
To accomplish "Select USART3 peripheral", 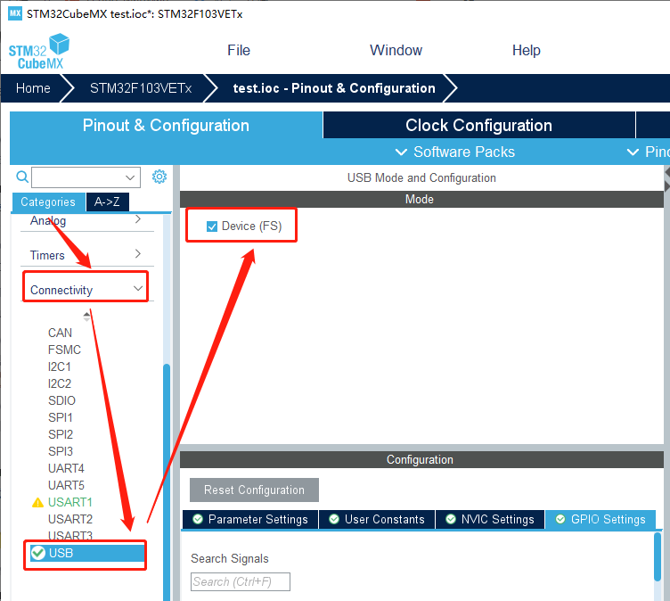I will coord(70,536).
